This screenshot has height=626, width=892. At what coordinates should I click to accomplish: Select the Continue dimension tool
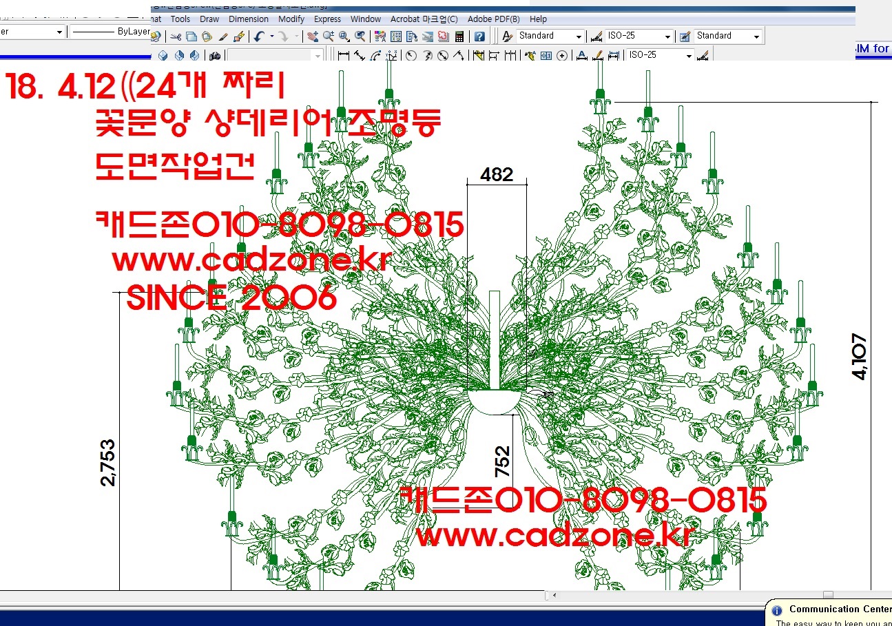pyautogui.click(x=510, y=56)
